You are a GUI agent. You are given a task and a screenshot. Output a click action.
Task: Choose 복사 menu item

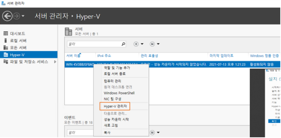point(107,133)
